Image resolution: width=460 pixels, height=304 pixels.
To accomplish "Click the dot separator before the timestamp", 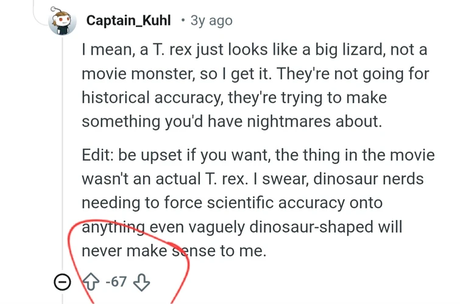I will (x=183, y=21).
